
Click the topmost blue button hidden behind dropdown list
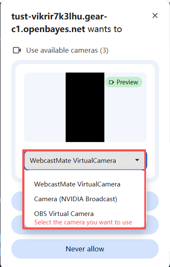click(151, 201)
